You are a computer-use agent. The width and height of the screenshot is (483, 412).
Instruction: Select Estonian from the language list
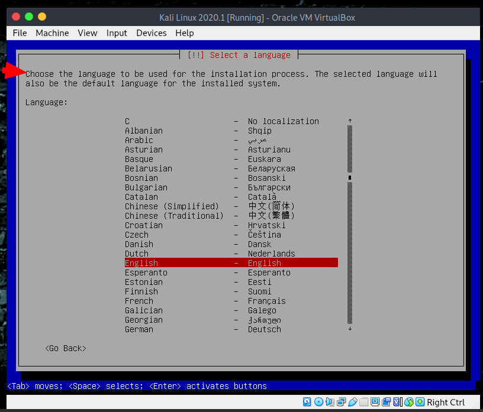coord(231,282)
